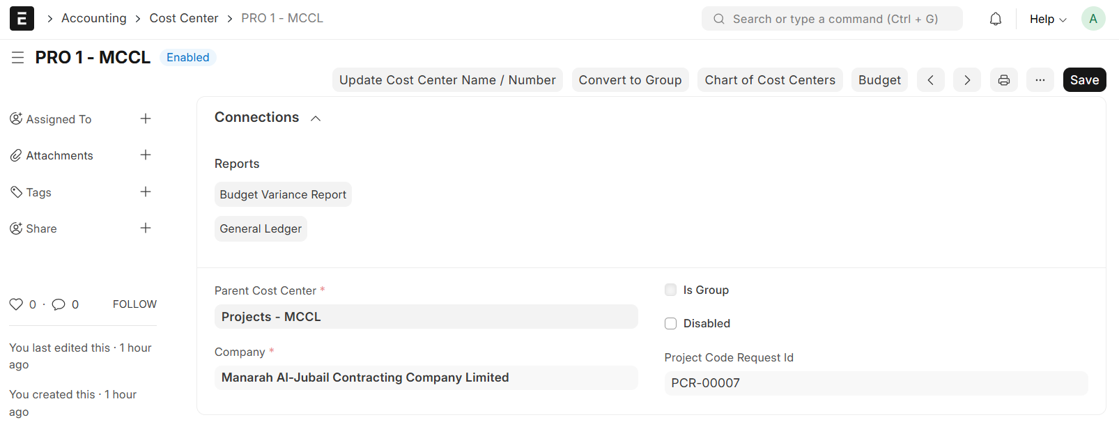The height and width of the screenshot is (429, 1119).
Task: Add an assignee with plus icon
Action: 146,119
